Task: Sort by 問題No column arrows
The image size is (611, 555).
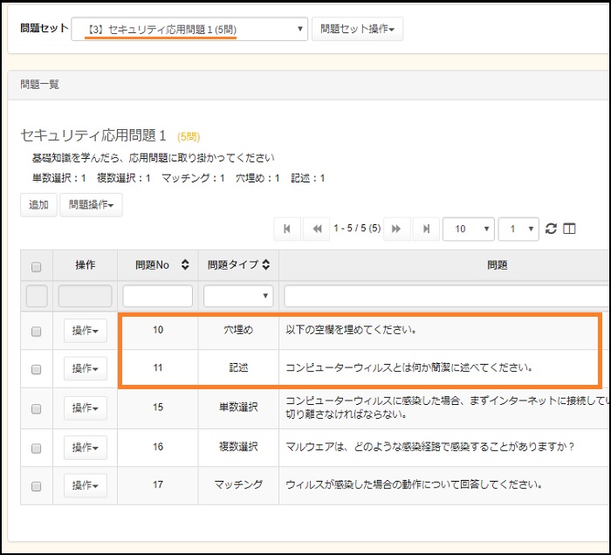Action: click(x=185, y=265)
